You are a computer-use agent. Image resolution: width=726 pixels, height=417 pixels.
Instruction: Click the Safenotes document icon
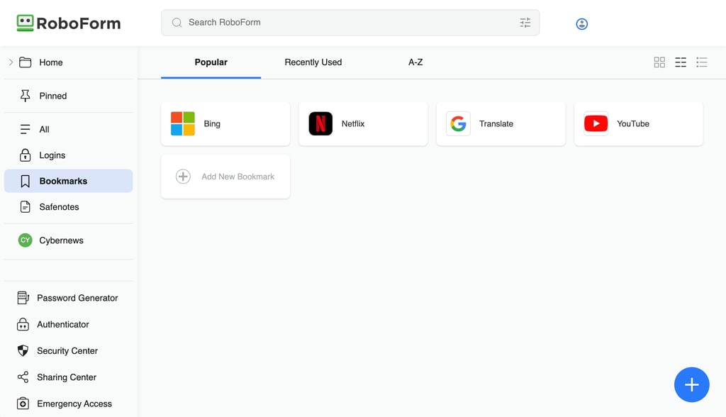pos(26,207)
